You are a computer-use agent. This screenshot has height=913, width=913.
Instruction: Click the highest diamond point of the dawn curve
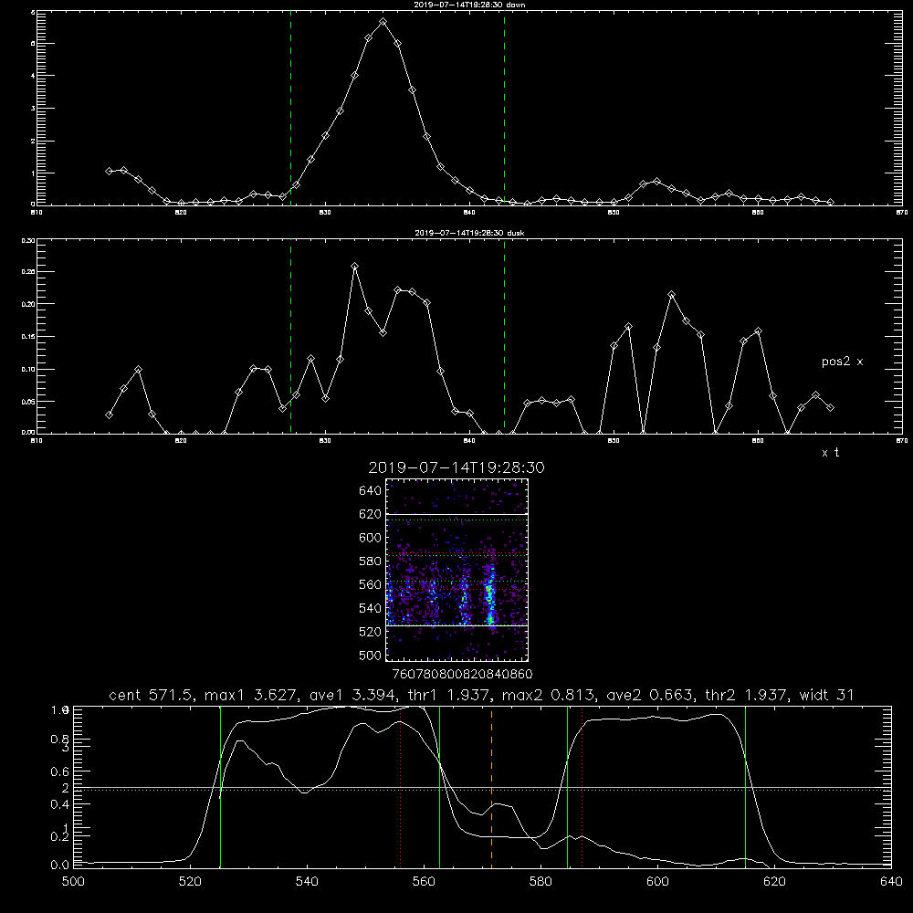pyautogui.click(x=383, y=22)
